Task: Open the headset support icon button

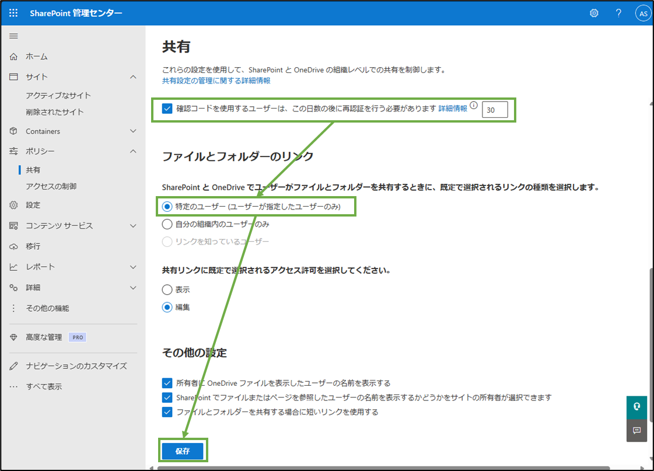Action: (x=637, y=407)
